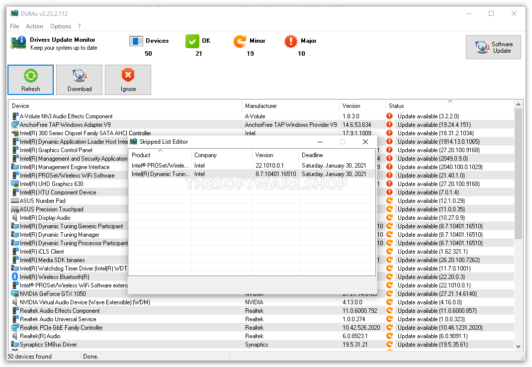Screen dimensions: 532x367
Task: Click the Realtek PCIe GbE Family Controller icon
Action: click(x=15, y=328)
